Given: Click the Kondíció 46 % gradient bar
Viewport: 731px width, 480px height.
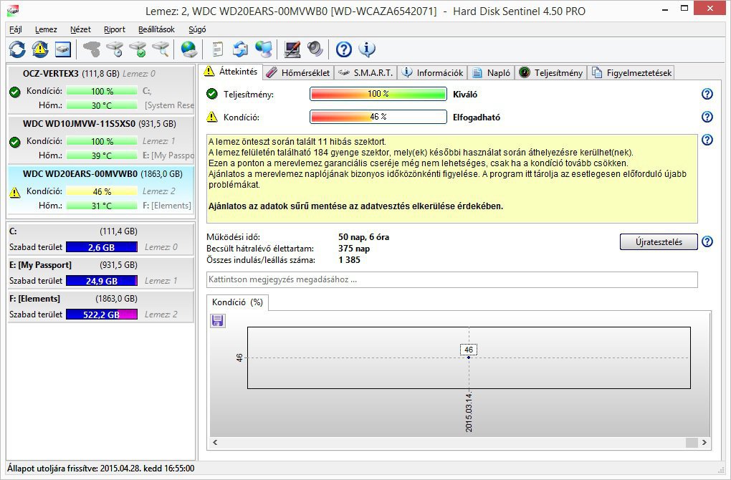Looking at the screenshot, I should point(378,117).
